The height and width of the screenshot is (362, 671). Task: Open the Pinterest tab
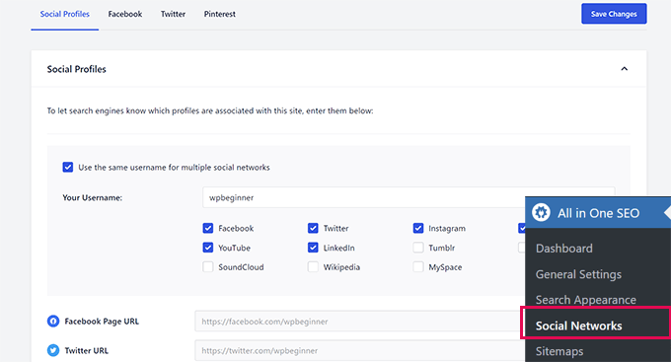[219, 14]
